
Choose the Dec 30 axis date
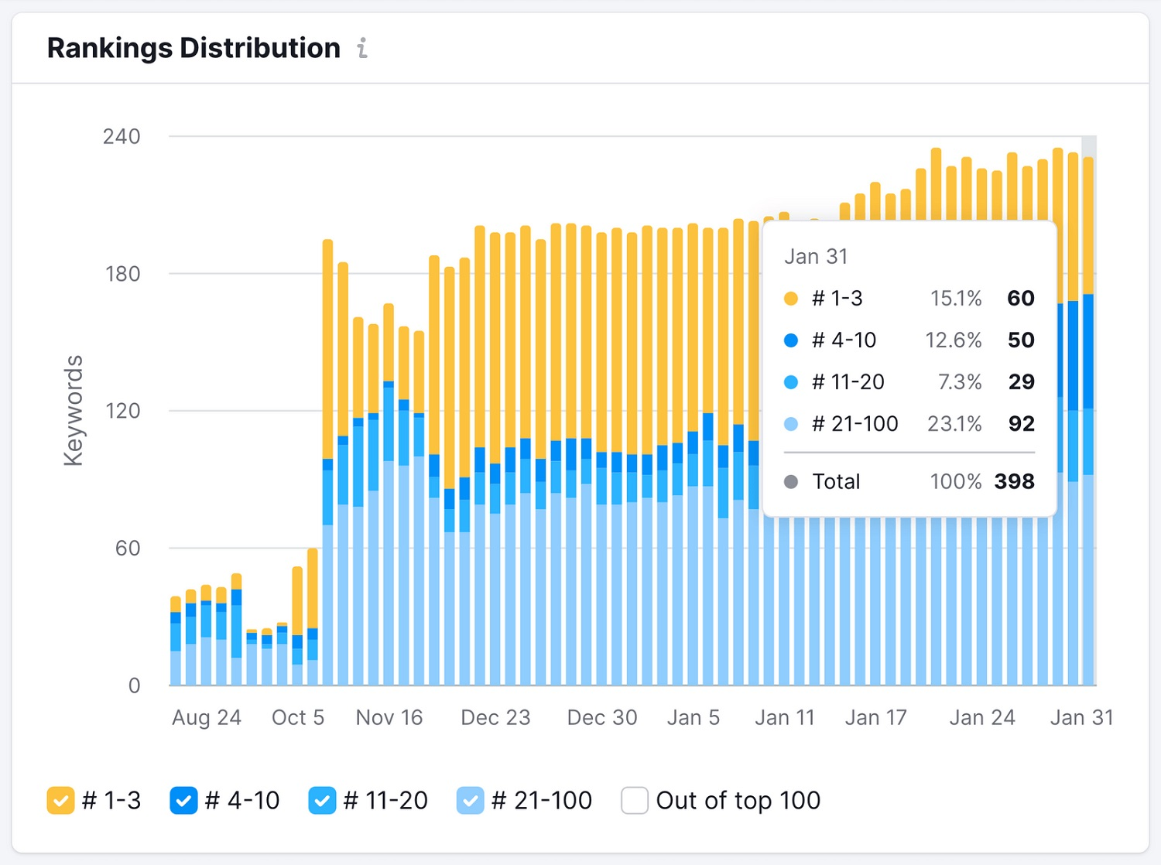(602, 718)
